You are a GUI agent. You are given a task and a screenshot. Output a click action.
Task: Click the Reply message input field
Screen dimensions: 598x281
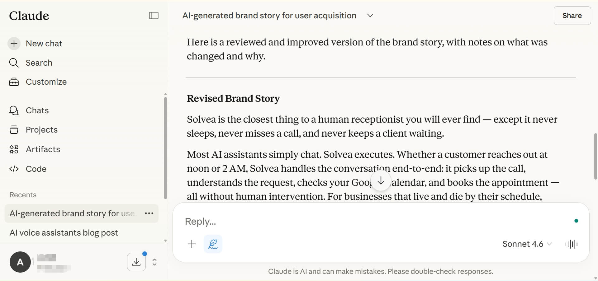374,221
